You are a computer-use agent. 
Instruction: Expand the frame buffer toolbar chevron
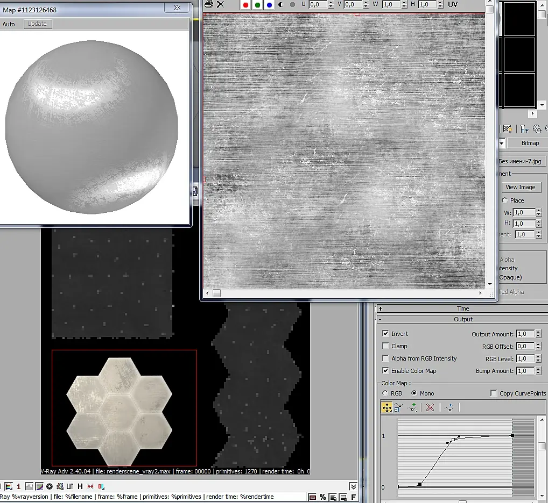353,486
